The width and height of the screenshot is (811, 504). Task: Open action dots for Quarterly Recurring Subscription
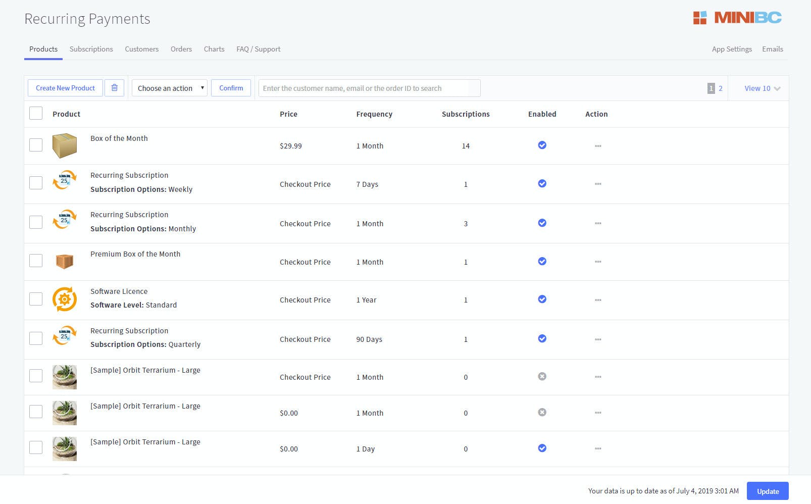pyautogui.click(x=598, y=339)
